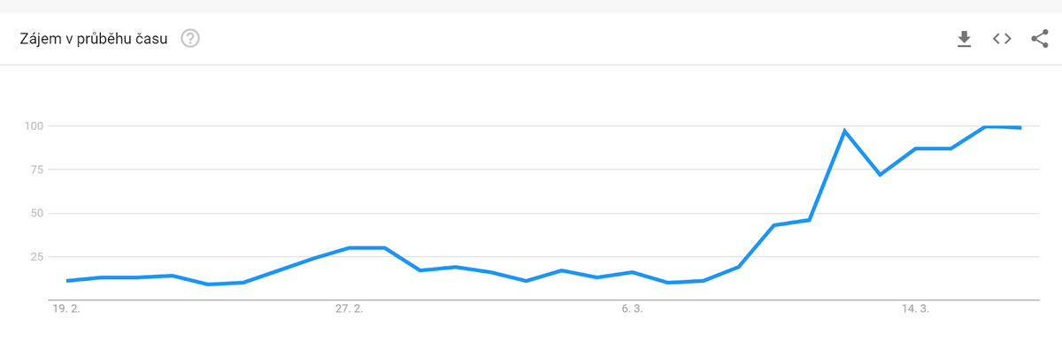Click the 14. 3. date label
Screen dimensions: 1062x341
click(915, 309)
